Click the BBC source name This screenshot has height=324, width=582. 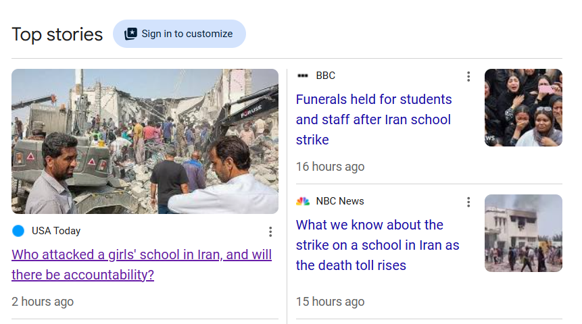[x=326, y=76]
